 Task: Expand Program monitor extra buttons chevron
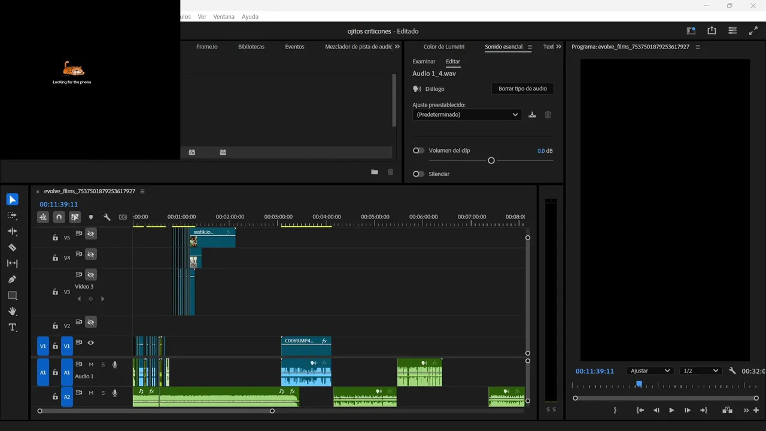tap(746, 410)
